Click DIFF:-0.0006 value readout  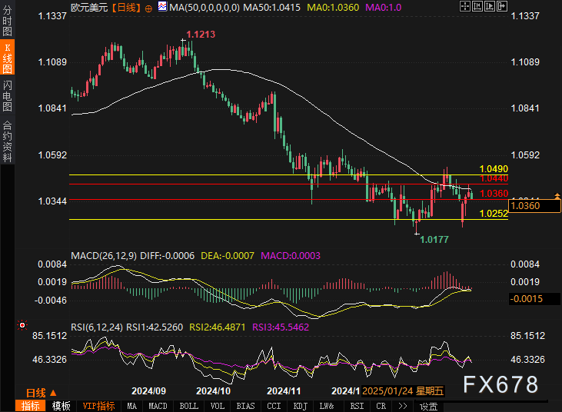click(168, 256)
